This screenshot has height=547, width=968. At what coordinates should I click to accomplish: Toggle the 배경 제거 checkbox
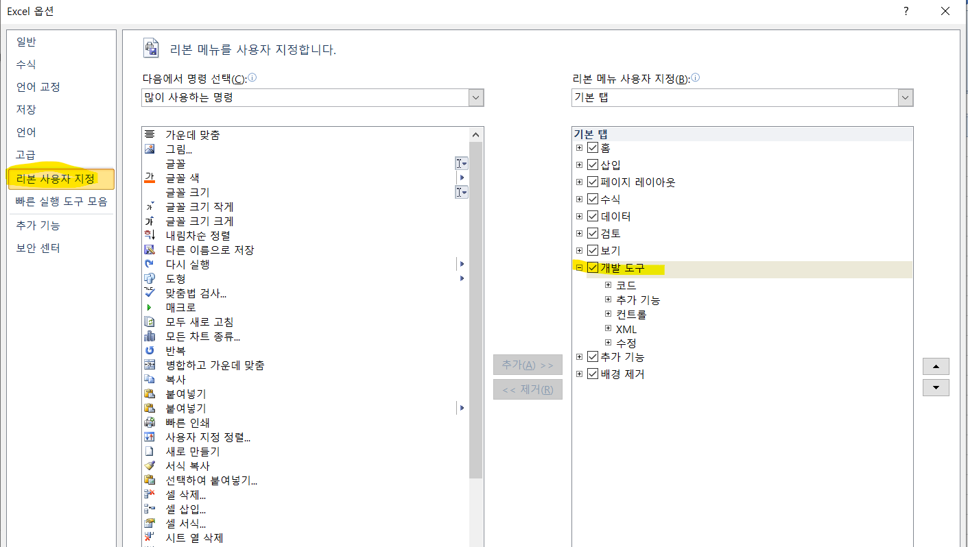(x=593, y=374)
